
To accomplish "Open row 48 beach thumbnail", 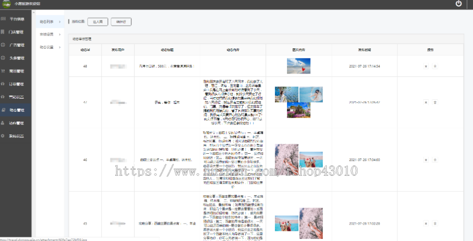I will [x=299, y=66].
